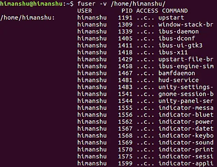Image resolution: width=217 pixels, height=167 pixels.
Task: Click the fuser -v command text
Action: 121,3
